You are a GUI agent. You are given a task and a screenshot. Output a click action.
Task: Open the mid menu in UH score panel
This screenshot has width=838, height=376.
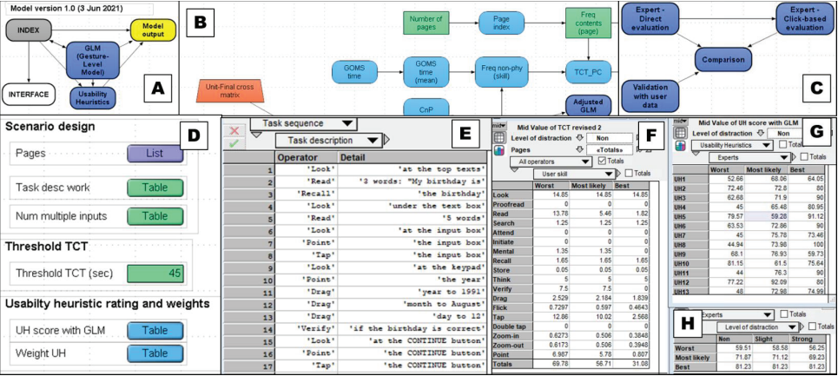680,122
